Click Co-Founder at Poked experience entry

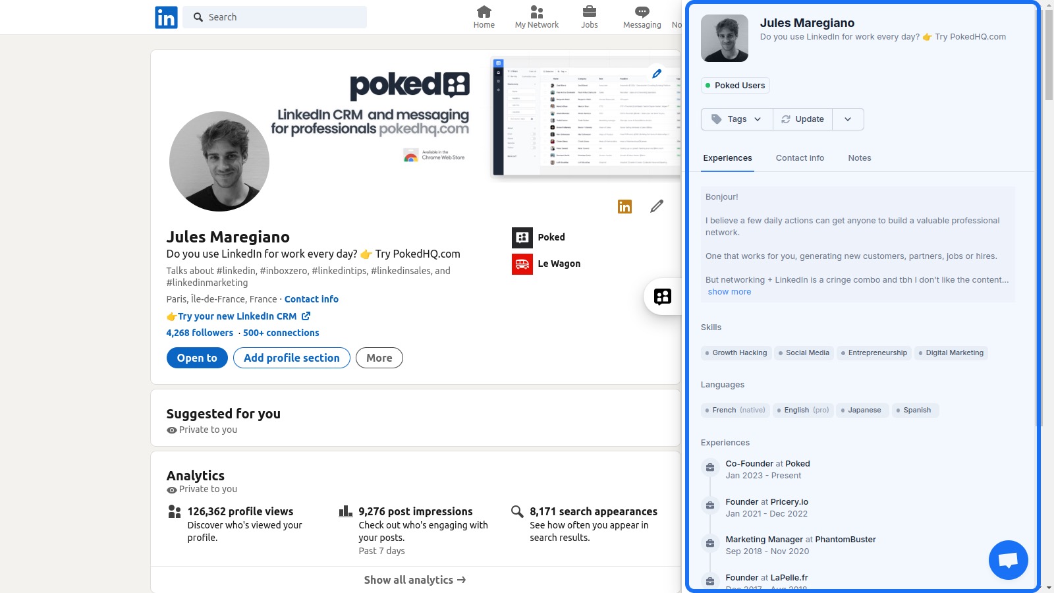click(768, 470)
